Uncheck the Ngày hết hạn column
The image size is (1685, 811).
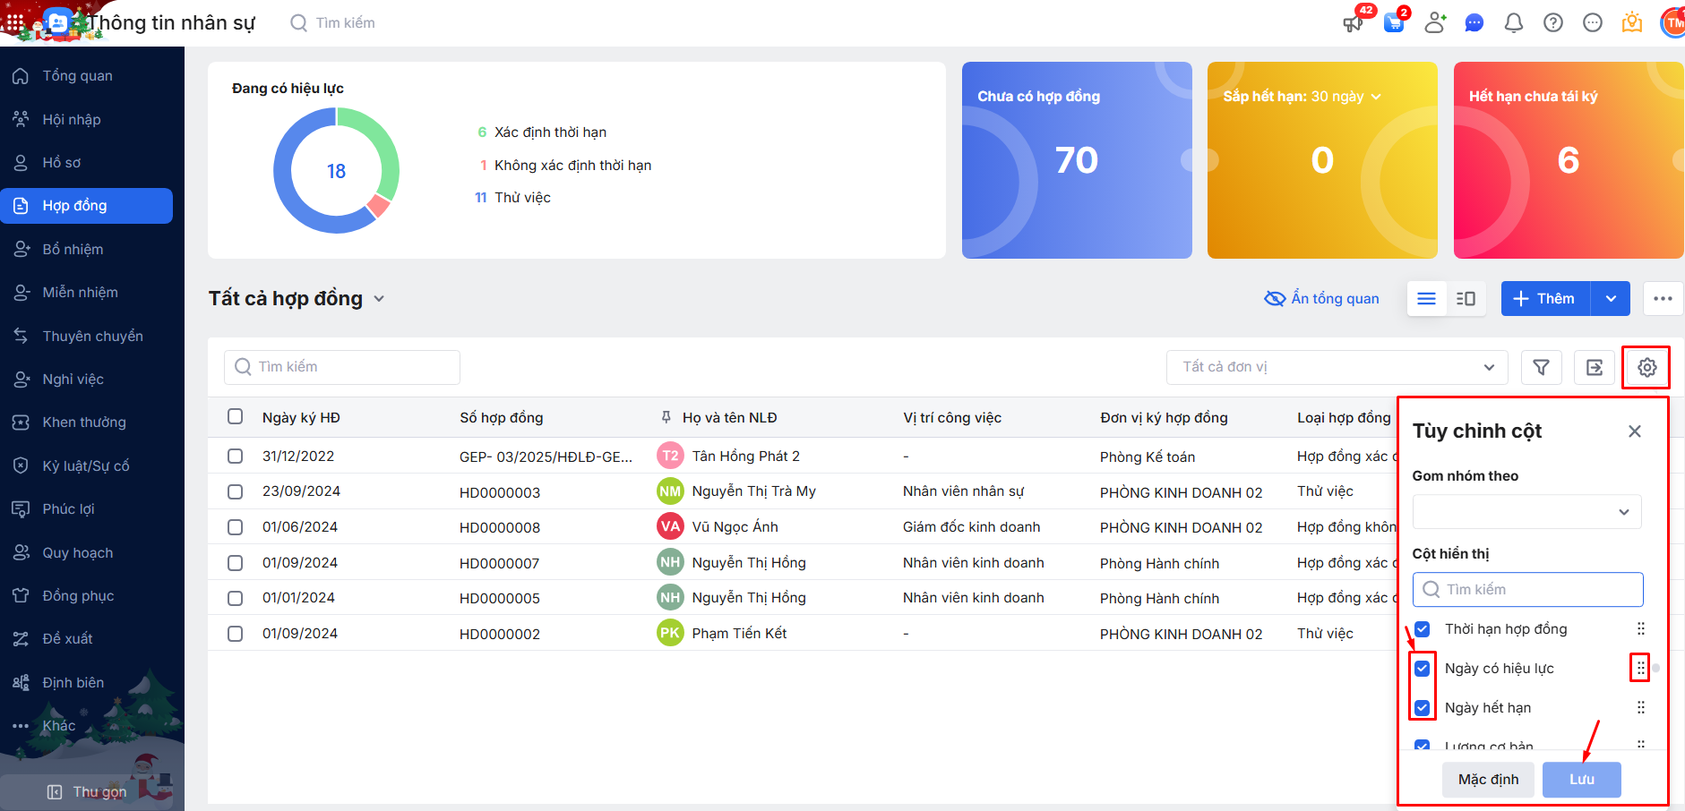tap(1422, 707)
